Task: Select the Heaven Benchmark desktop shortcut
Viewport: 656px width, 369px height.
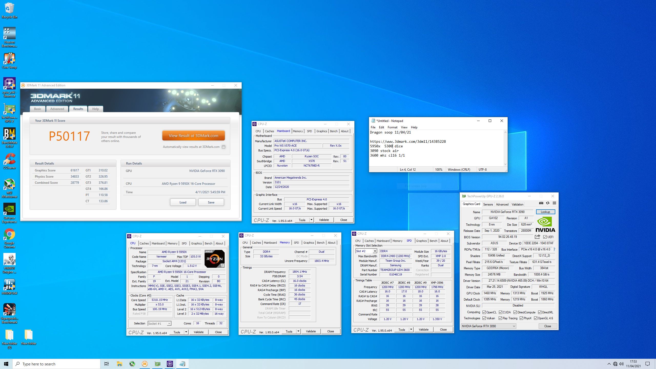Action: (9, 37)
